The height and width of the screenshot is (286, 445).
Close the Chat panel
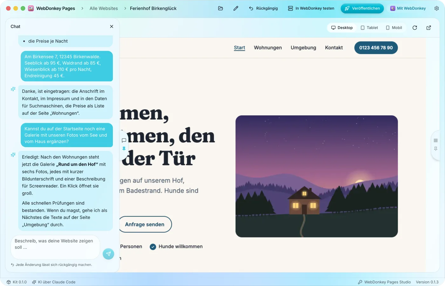(x=112, y=26)
